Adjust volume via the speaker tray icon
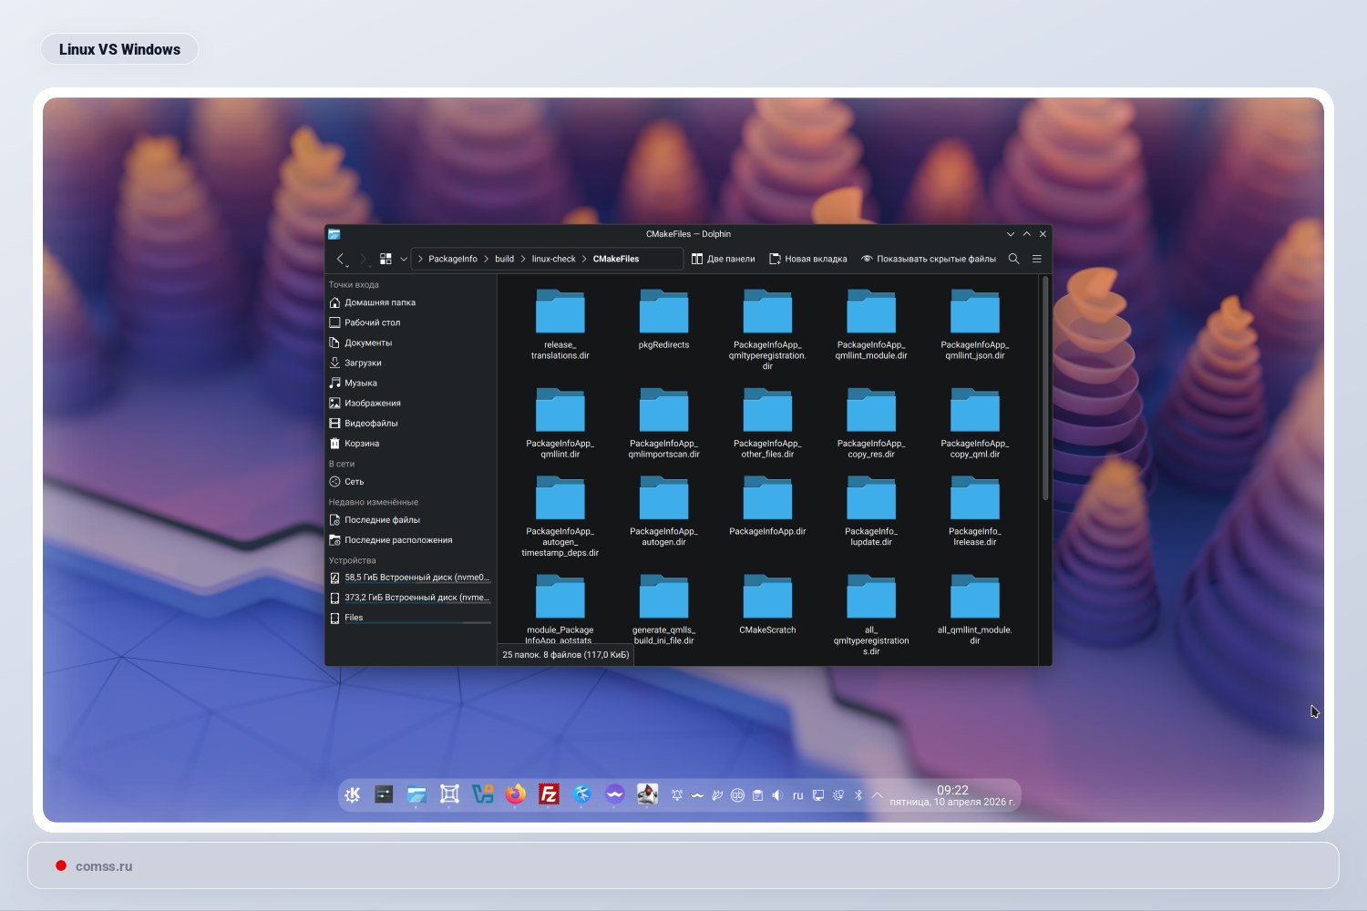Image resolution: width=1367 pixels, height=911 pixels. point(776,794)
